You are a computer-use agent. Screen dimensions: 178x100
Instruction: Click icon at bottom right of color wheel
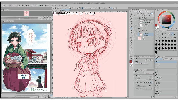point(177,29)
